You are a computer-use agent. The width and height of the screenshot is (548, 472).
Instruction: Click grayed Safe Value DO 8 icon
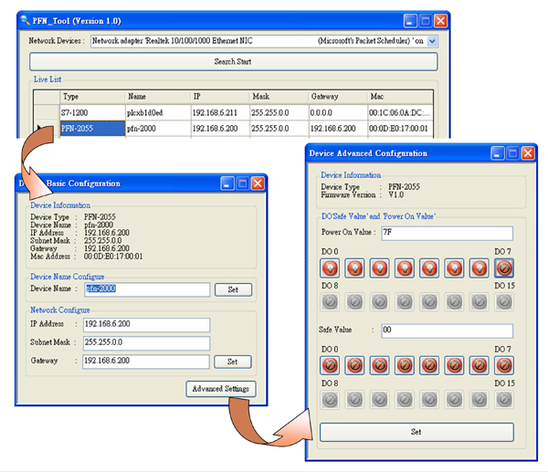330,400
